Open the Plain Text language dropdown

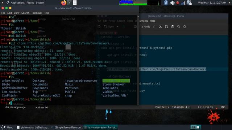pos(162,107)
